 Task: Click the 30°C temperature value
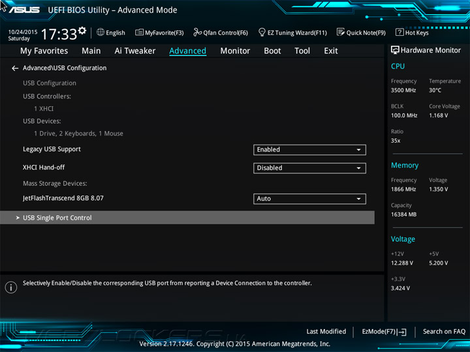[x=435, y=90]
